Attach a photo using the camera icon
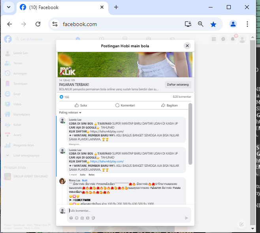Viewport: 260px width, 233px height. (x=82, y=218)
